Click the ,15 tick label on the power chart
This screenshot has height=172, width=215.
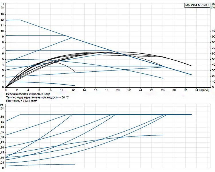(2, 153)
